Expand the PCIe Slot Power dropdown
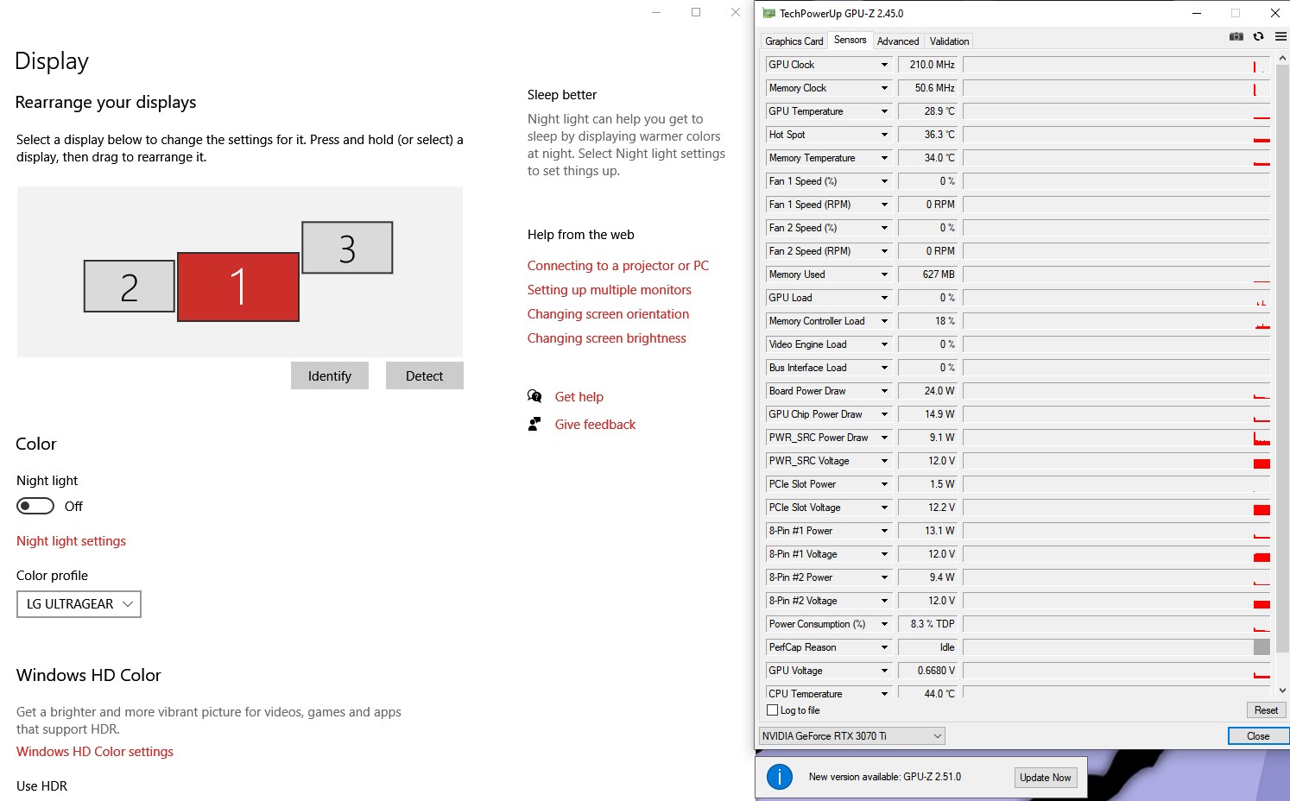 coord(884,484)
